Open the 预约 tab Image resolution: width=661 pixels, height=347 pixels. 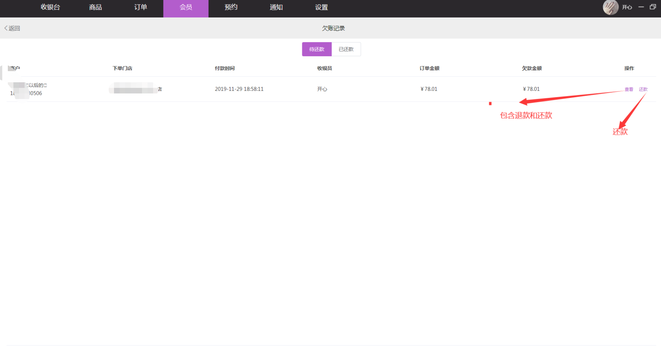[231, 7]
